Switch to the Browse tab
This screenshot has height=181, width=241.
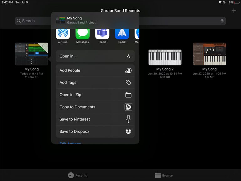tap(164, 175)
